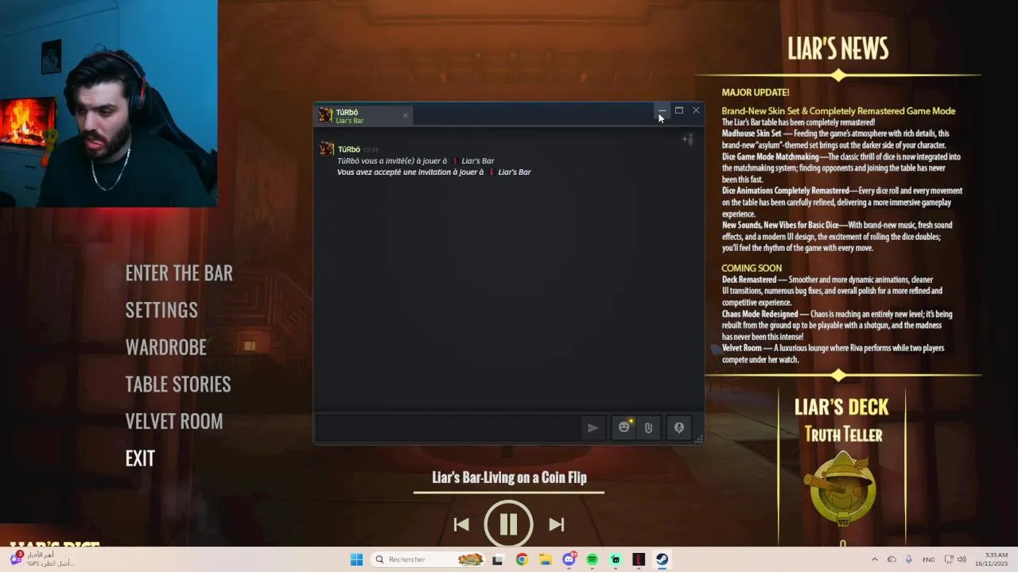1018x572 pixels.
Task: Click the Rechercher taskbar search box
Action: pos(429,559)
